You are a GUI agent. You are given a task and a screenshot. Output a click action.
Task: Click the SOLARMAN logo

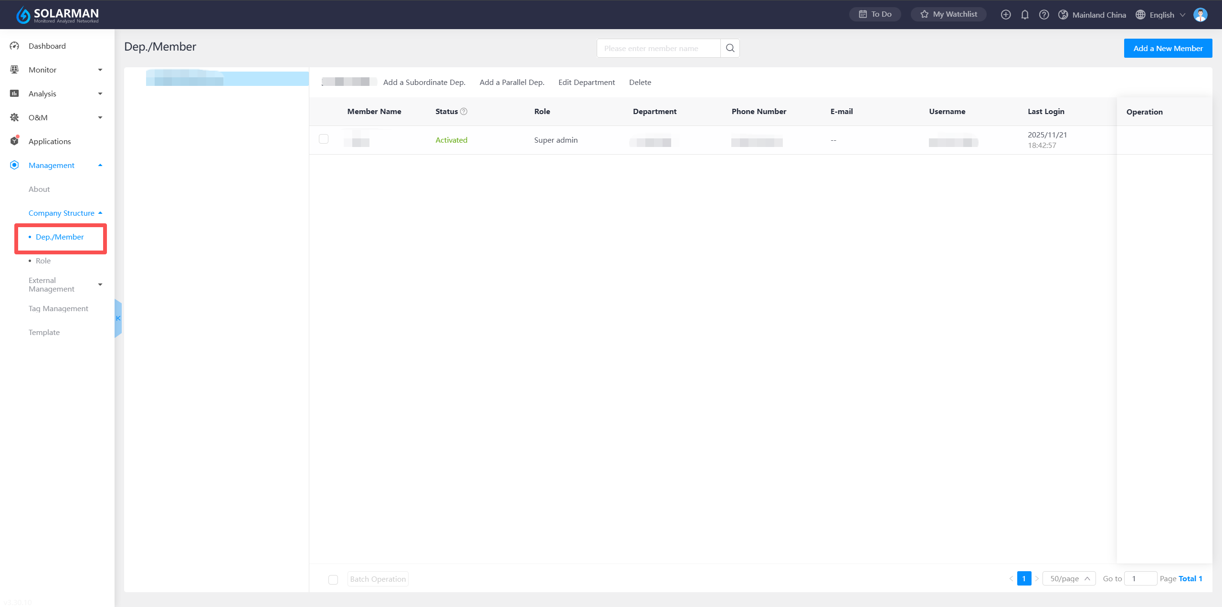click(x=57, y=15)
